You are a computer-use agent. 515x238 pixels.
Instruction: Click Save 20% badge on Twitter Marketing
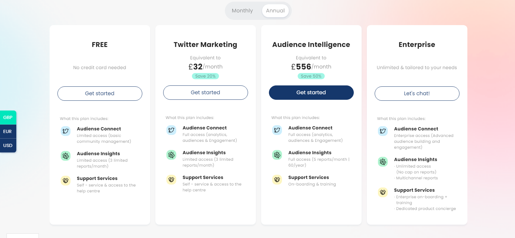tap(205, 76)
